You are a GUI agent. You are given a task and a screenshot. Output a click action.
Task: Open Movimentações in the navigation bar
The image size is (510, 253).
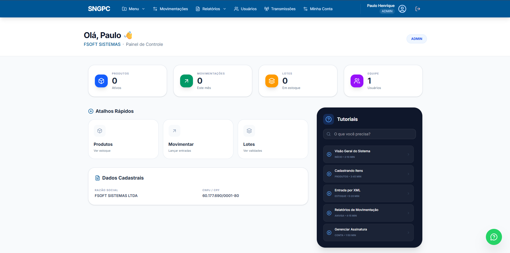click(170, 9)
